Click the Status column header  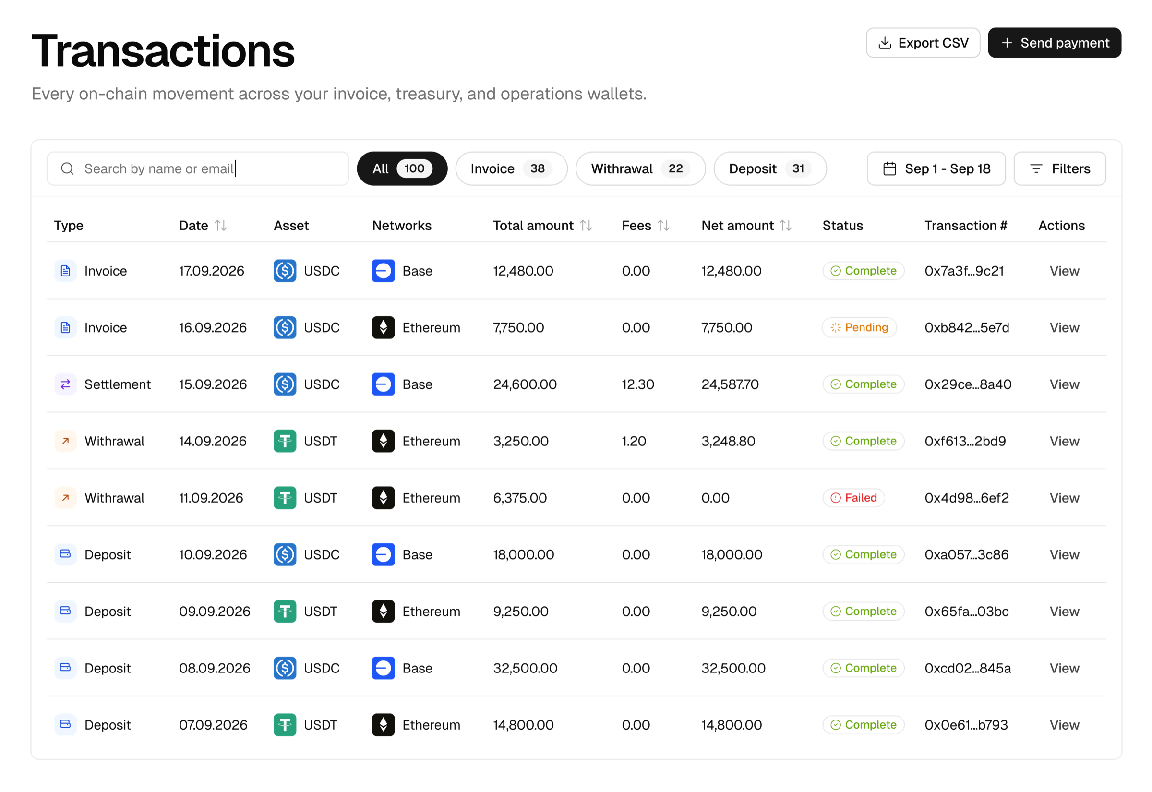tap(842, 226)
